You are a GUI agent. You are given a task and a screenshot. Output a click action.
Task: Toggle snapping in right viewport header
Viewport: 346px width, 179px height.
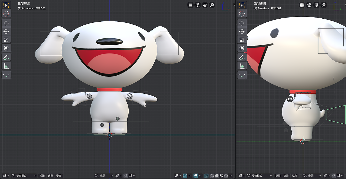pos(334,176)
